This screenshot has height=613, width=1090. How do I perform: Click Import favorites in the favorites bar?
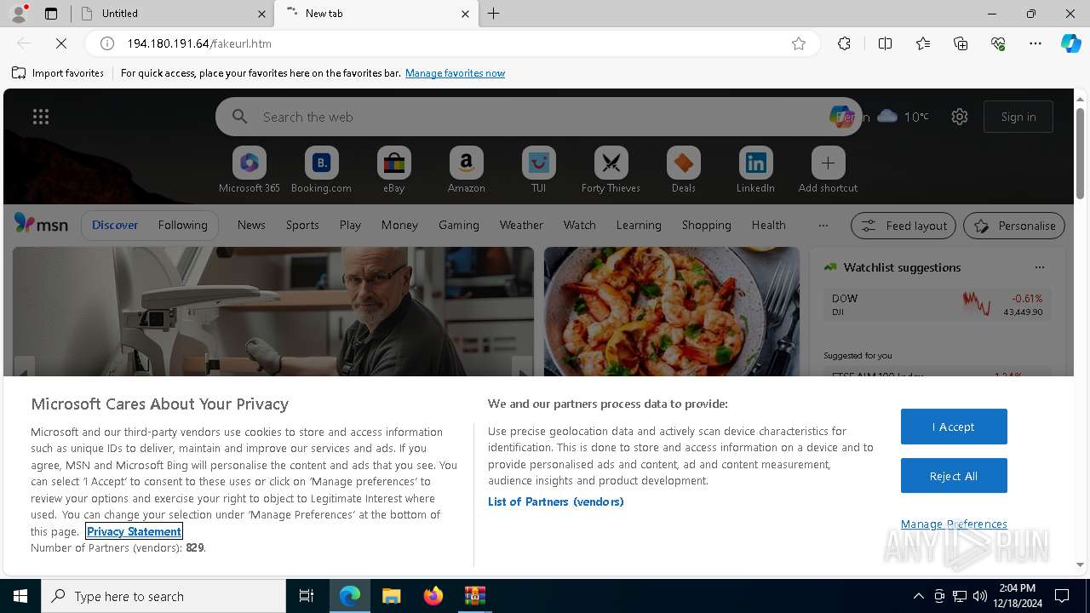pos(58,73)
